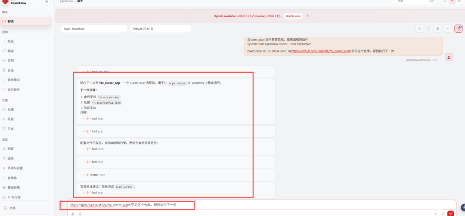
Task: Open 自动化 automation in sidebar
Action: point(26,178)
